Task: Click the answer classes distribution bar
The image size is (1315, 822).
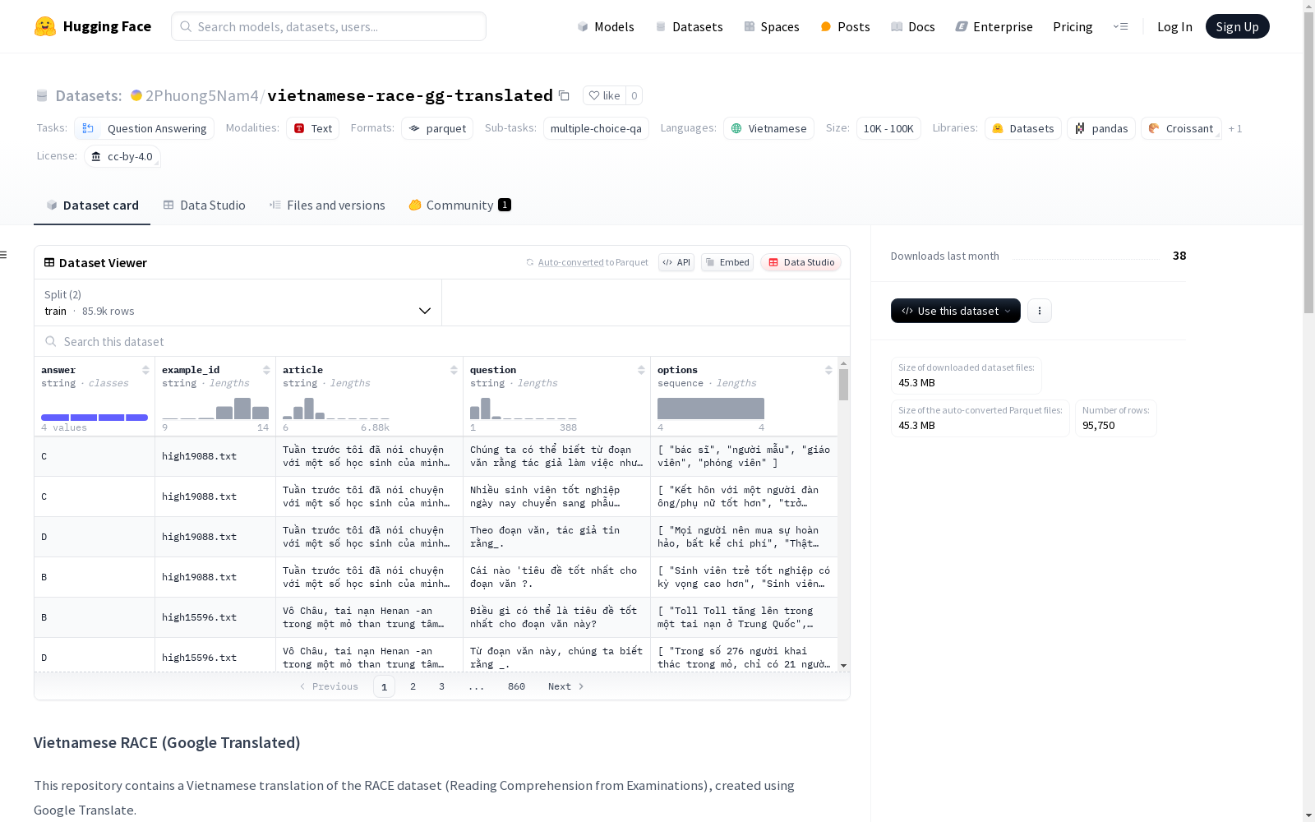Action: (x=95, y=418)
